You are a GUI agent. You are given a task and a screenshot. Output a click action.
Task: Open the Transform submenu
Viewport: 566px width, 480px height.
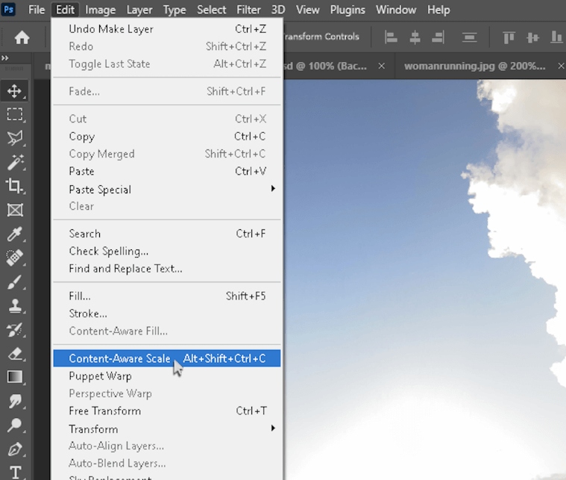[167, 428]
